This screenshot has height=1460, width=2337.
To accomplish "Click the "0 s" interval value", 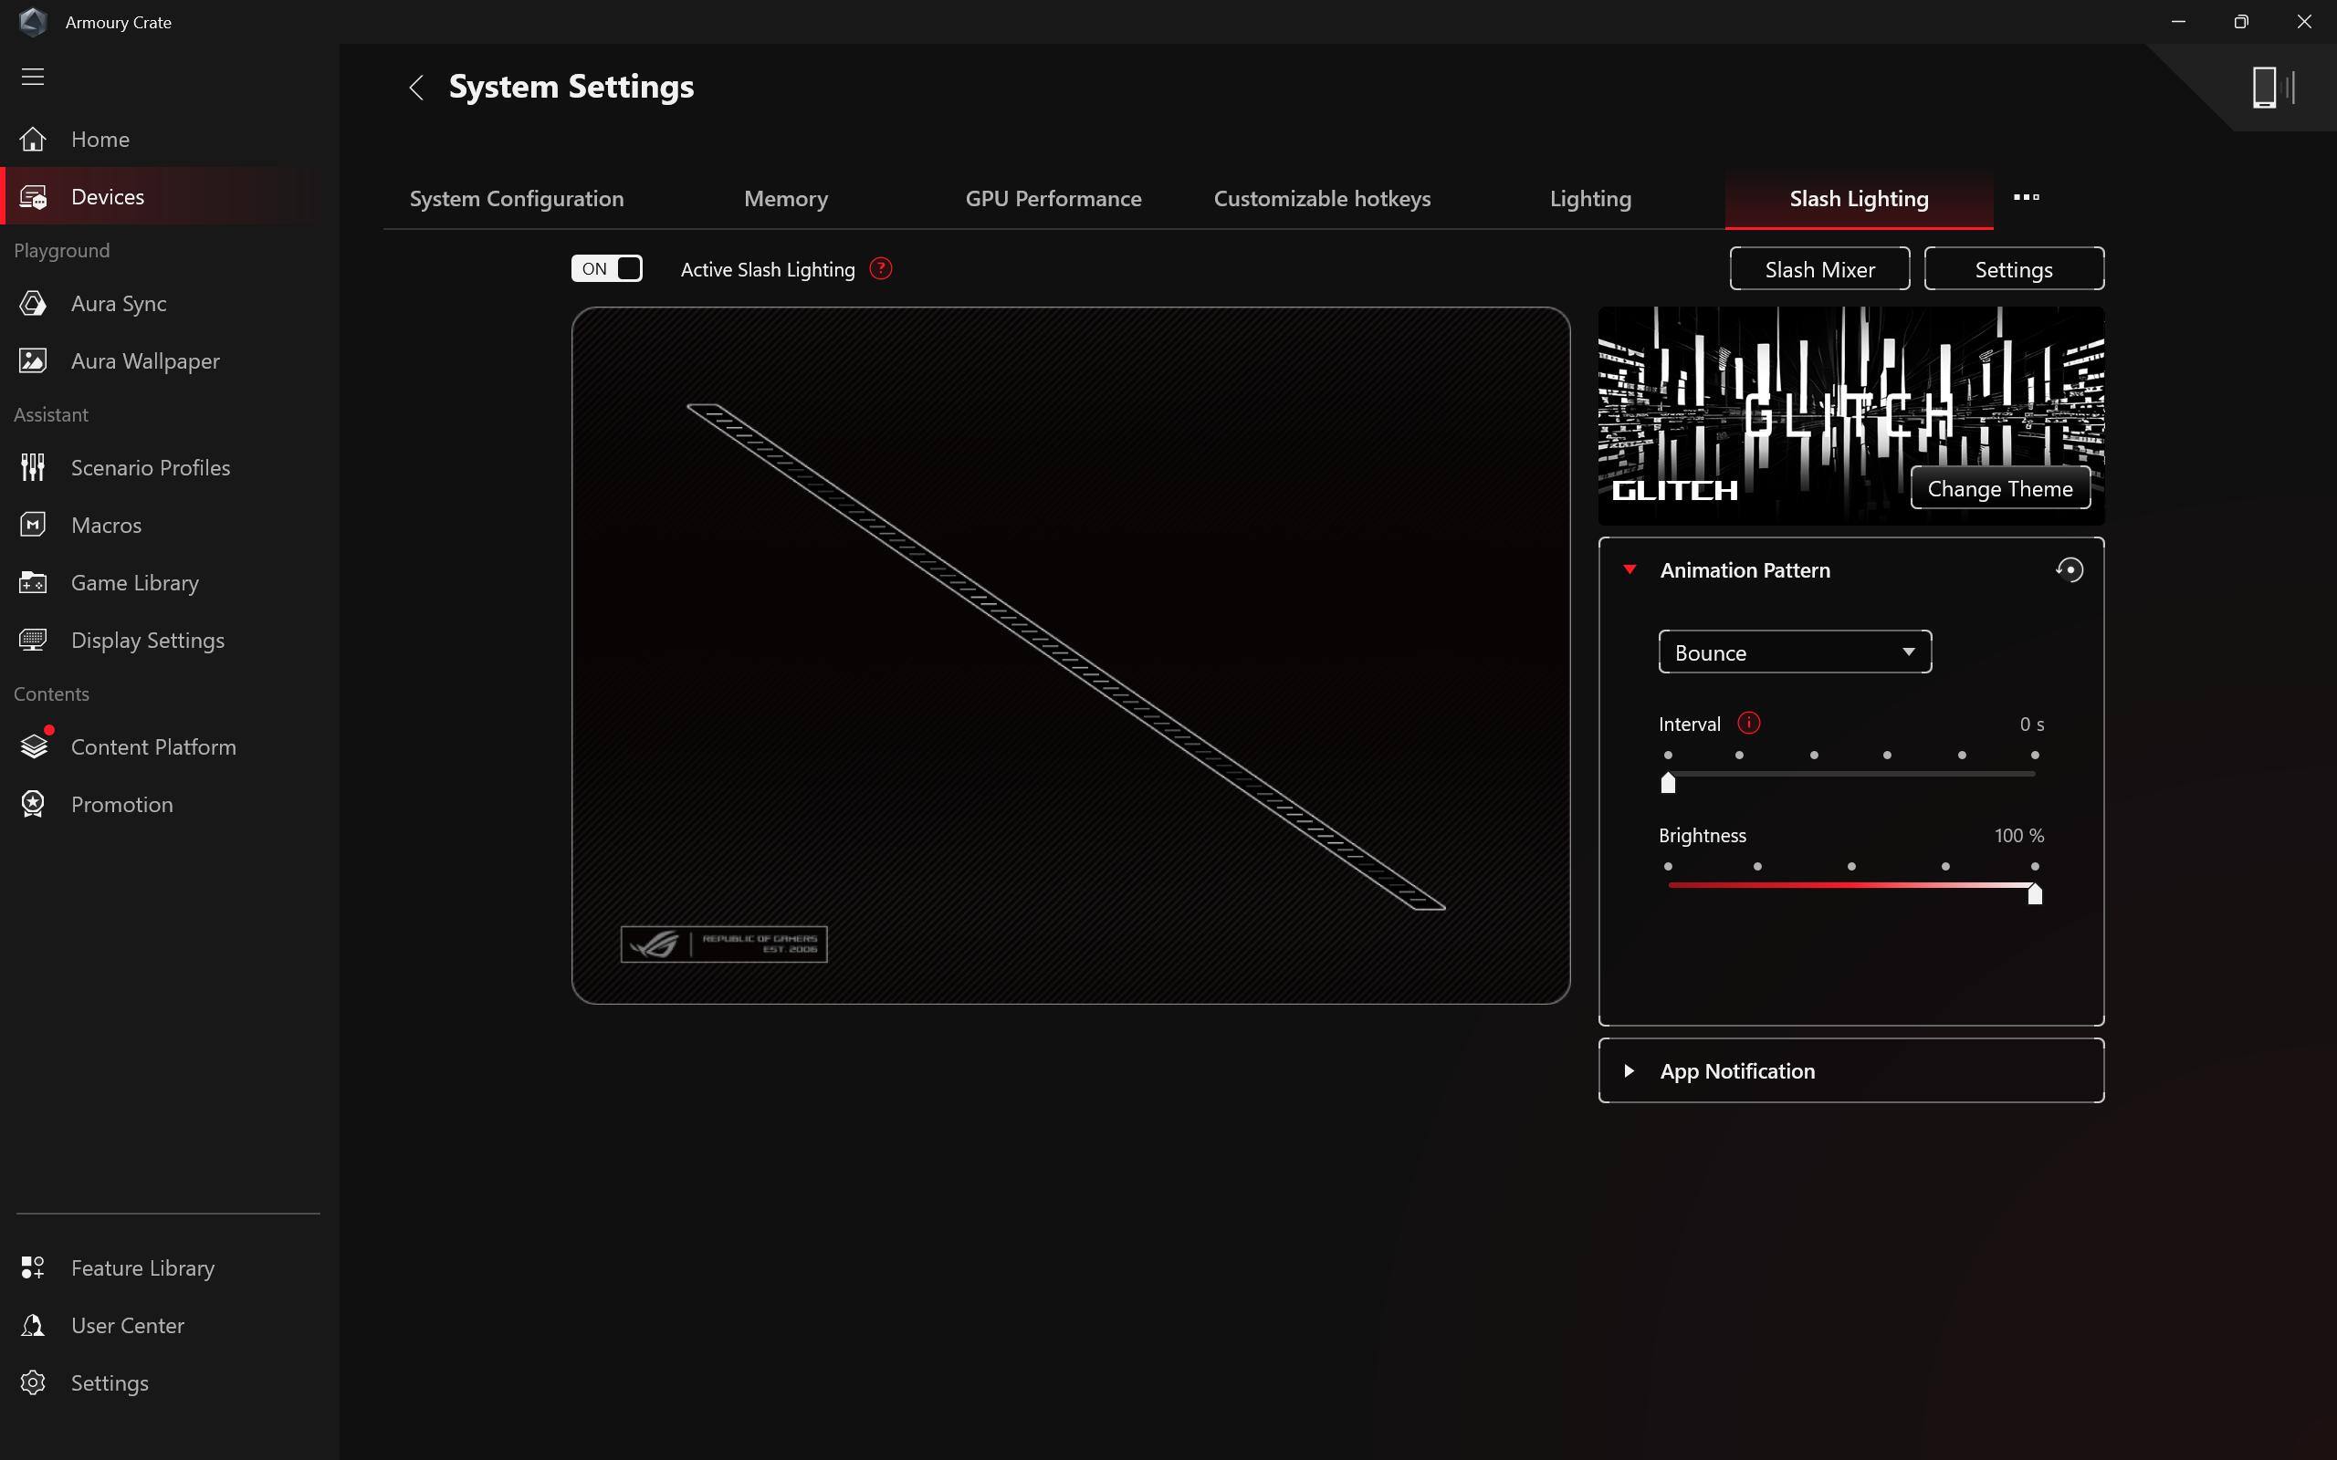I will 2032,725.
